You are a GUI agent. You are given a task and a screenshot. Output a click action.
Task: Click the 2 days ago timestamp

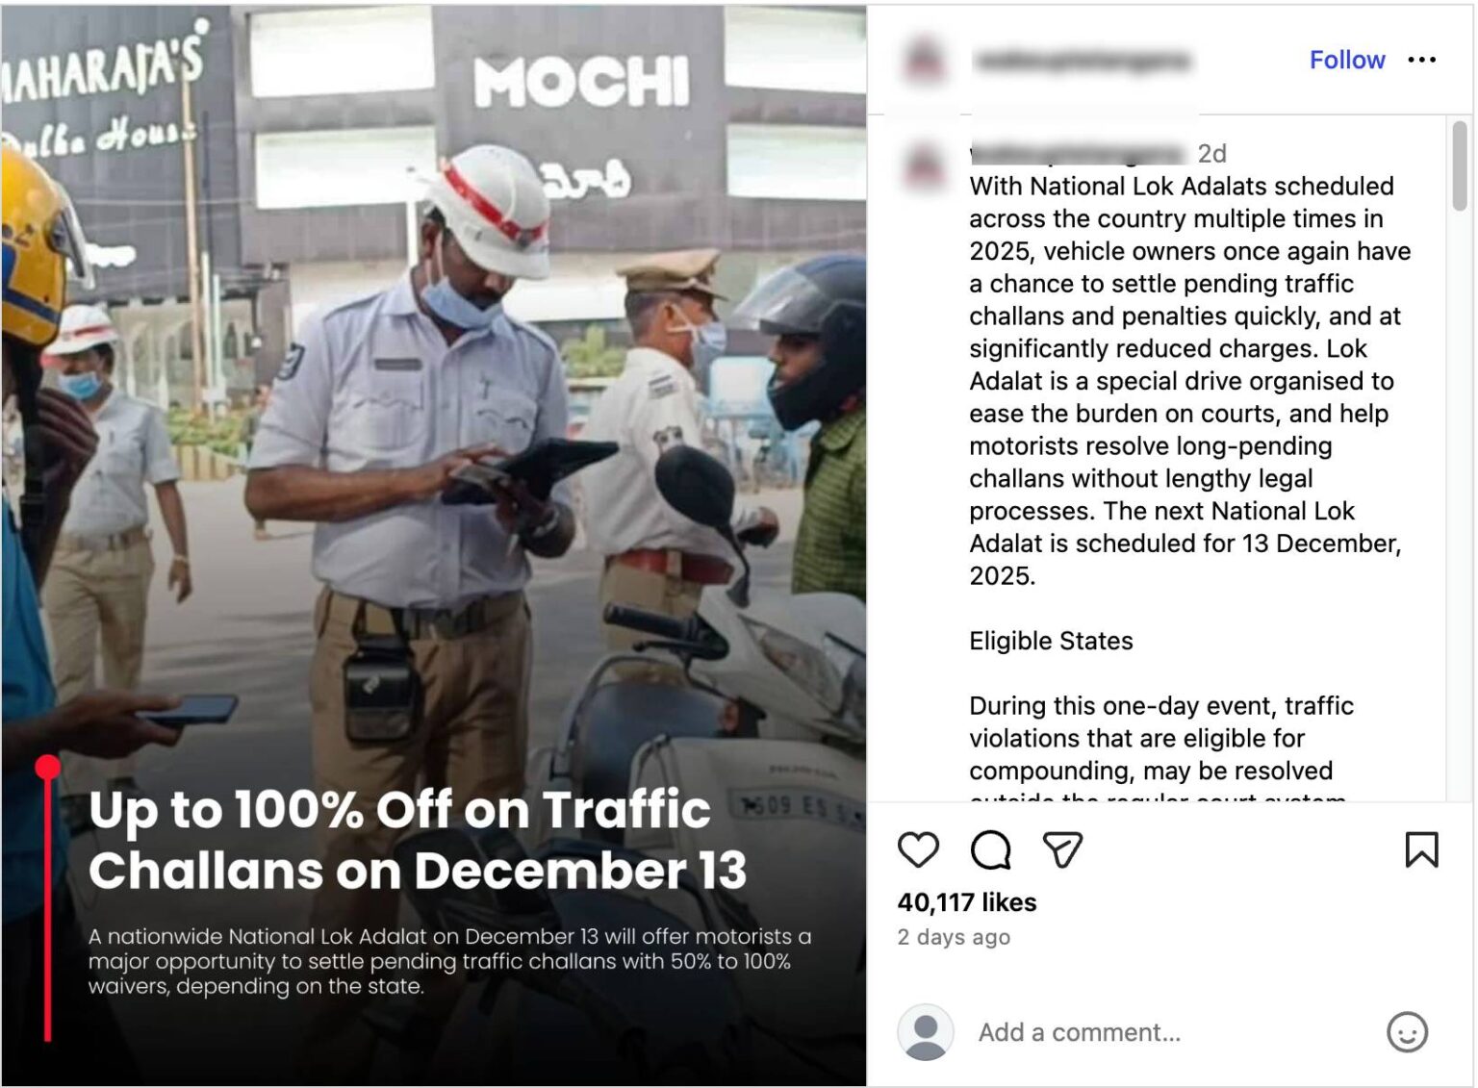coord(954,937)
